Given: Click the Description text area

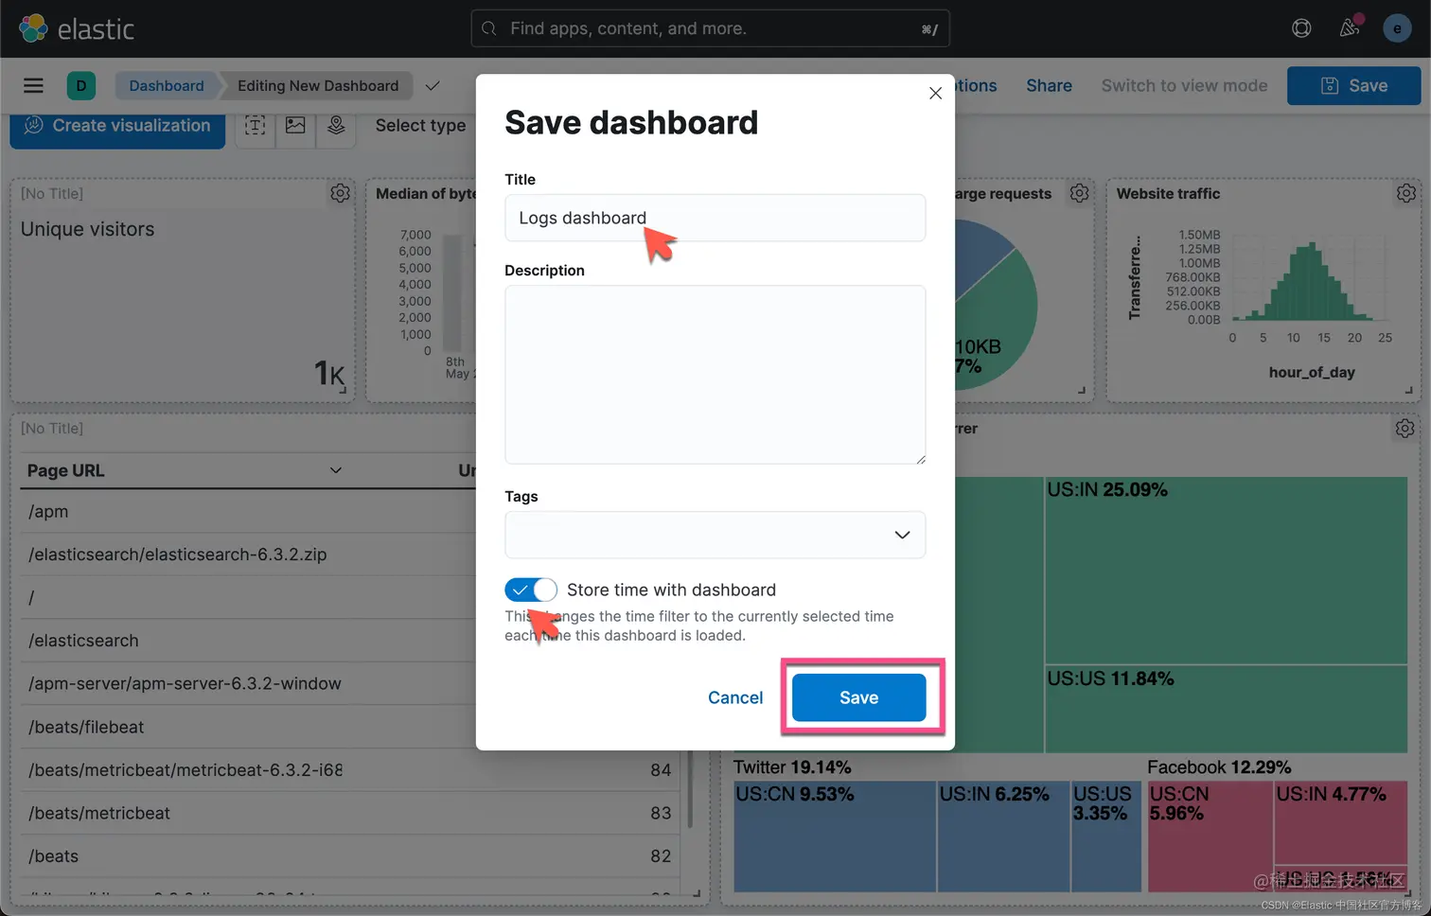Looking at the screenshot, I should click(x=715, y=375).
